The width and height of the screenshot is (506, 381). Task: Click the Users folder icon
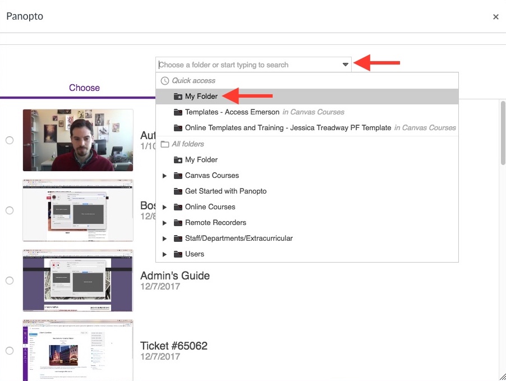point(178,254)
